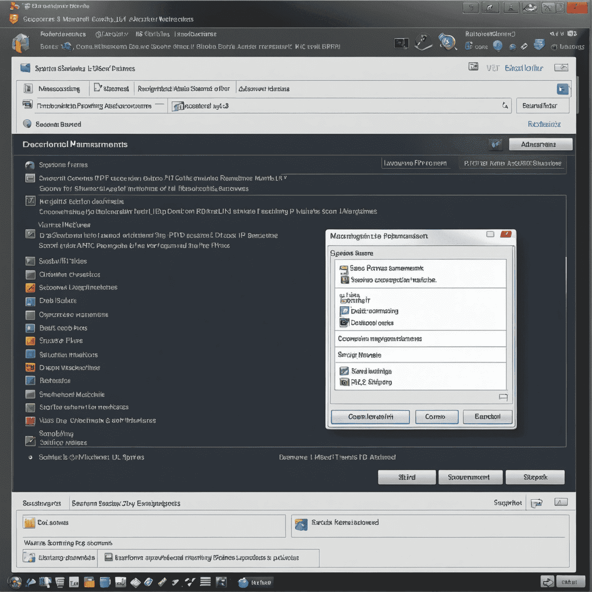The height and width of the screenshot is (592, 592).
Task: Click the search icon before the 'Besrud fintsr' button
Action: coord(505,106)
